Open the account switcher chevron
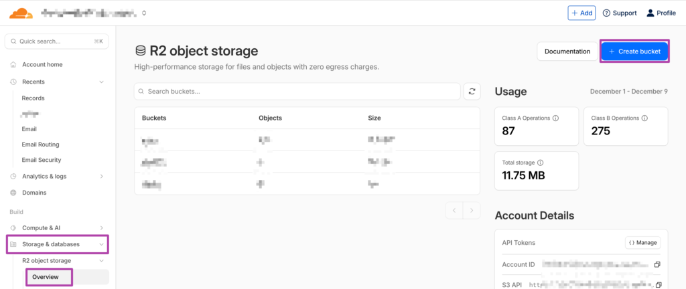The height and width of the screenshot is (289, 686). click(144, 13)
